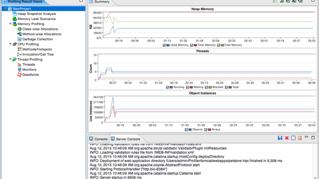Click the blue square console icon

293,138
